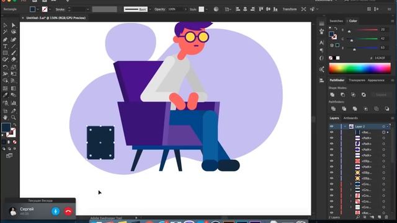The height and width of the screenshot is (223, 397).
Task: Click the Stroke label in control bar
Action: (x=60, y=9)
